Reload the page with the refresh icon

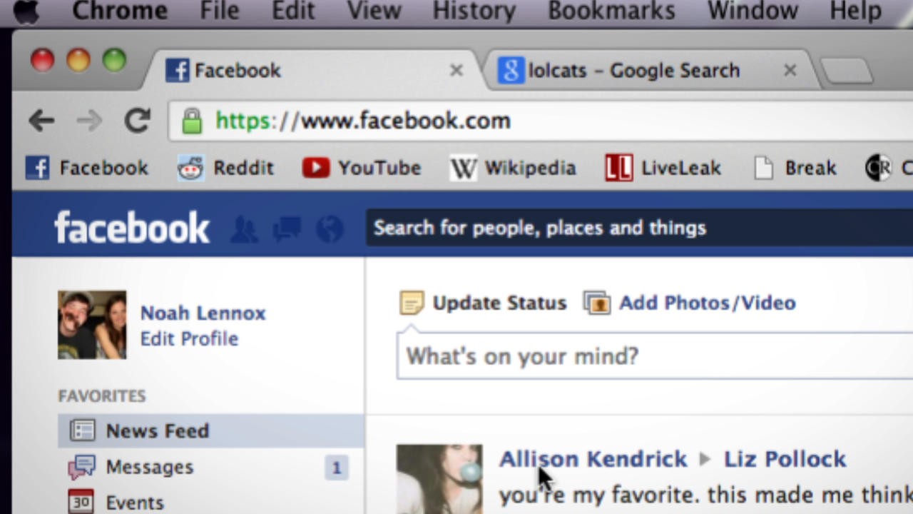137,121
